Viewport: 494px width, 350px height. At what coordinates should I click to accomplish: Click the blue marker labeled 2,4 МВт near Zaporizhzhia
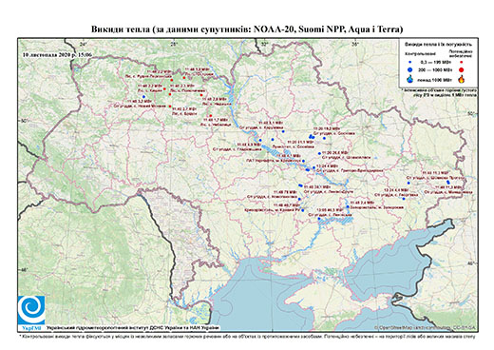click(348, 206)
